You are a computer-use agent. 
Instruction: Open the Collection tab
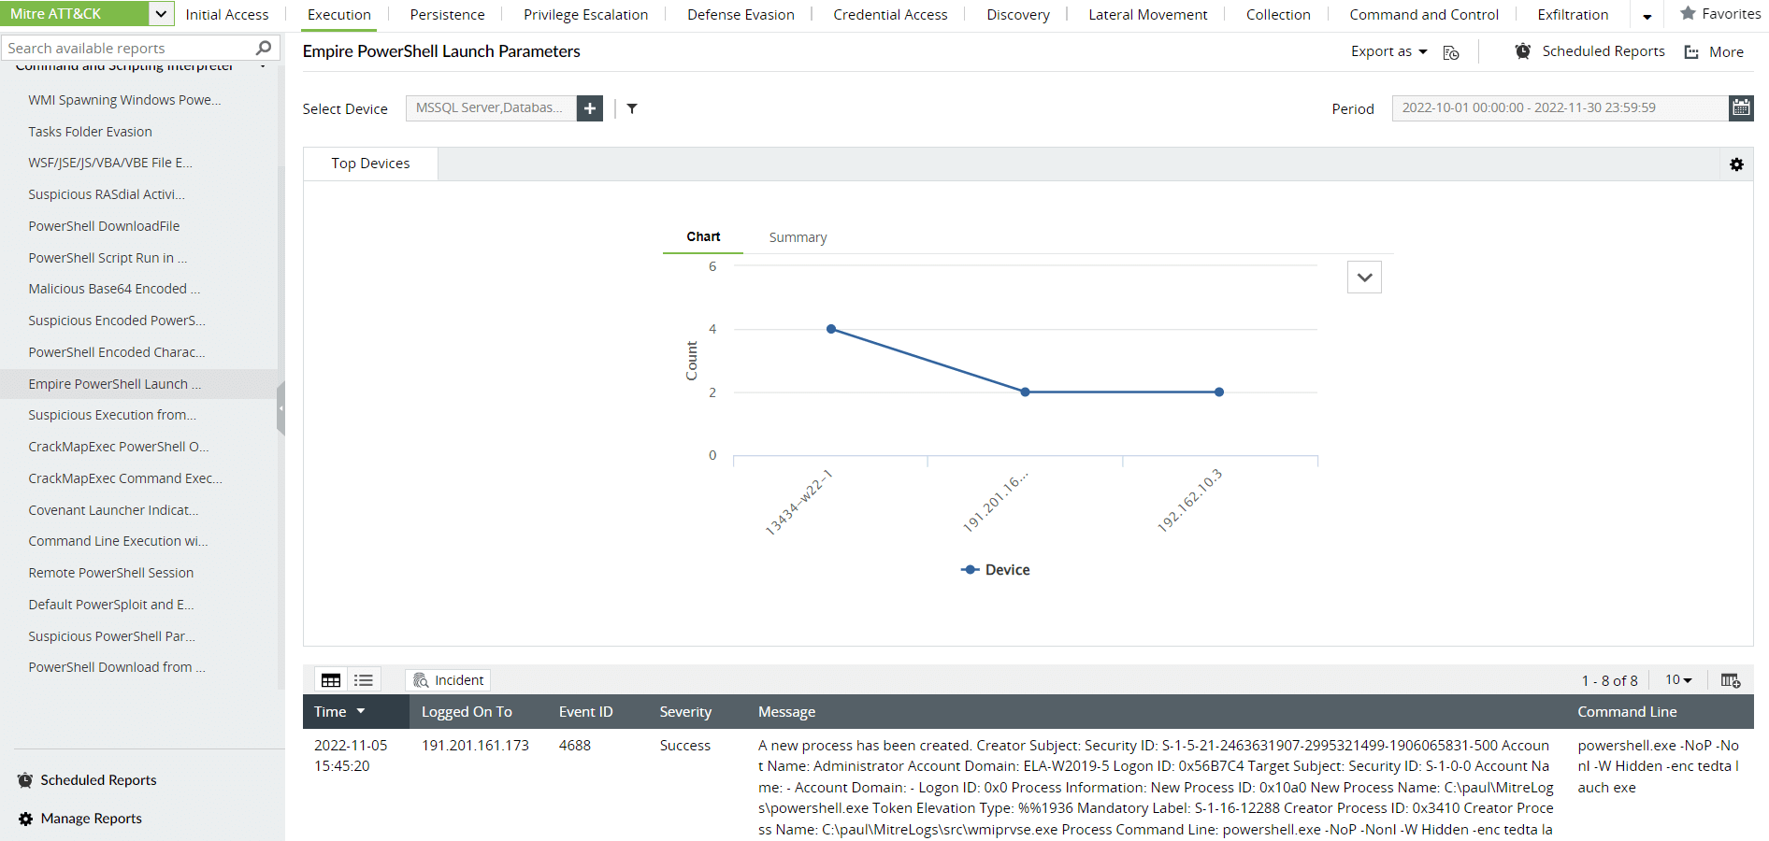point(1278,15)
